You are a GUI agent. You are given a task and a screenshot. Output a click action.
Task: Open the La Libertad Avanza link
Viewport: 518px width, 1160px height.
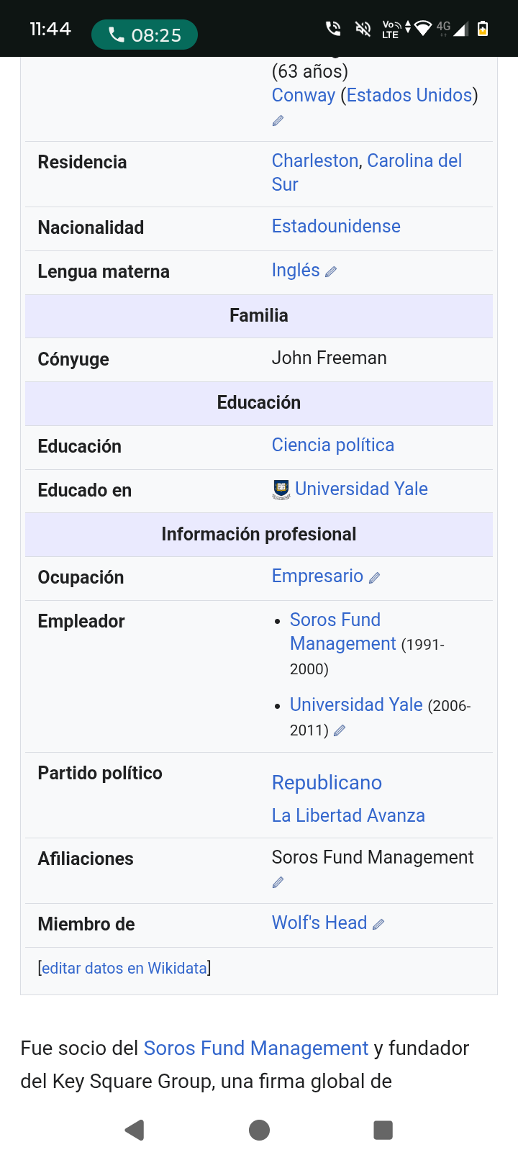pos(348,815)
